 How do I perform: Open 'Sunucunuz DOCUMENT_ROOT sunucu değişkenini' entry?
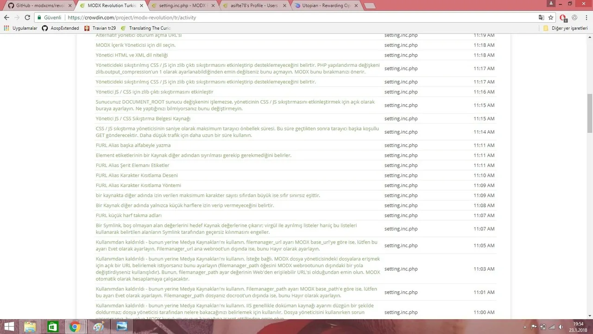tap(235, 105)
